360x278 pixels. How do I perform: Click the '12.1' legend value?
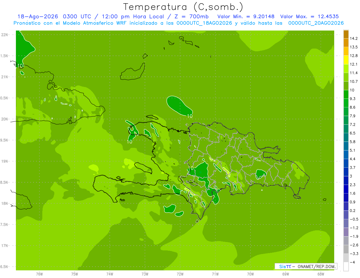[354, 64]
